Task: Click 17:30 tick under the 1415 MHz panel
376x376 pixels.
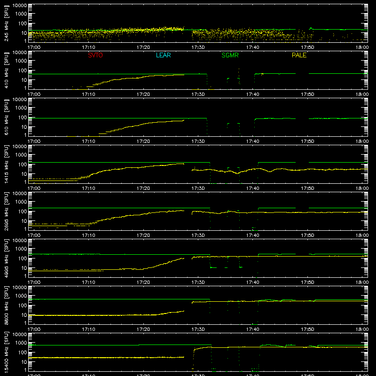Action: [198, 188]
